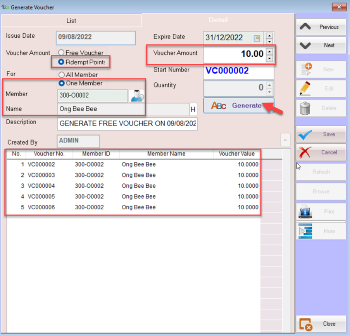Click the Cancel red X button
Image resolution: width=350 pixels, height=336 pixels.
tap(321, 153)
